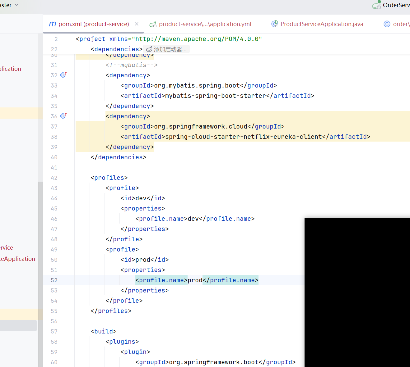Open the OrderService run configuration selector
The image size is (410, 367).
(x=396, y=5)
